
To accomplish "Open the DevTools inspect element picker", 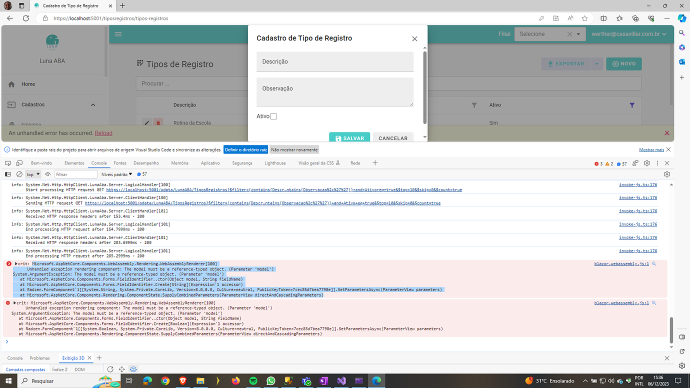I will (7, 163).
